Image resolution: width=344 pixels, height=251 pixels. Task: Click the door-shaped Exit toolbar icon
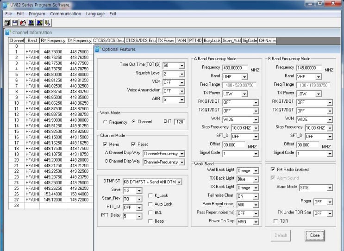(47, 22)
